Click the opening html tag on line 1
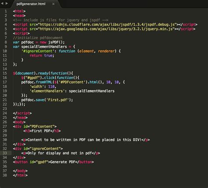 (19, 11)
